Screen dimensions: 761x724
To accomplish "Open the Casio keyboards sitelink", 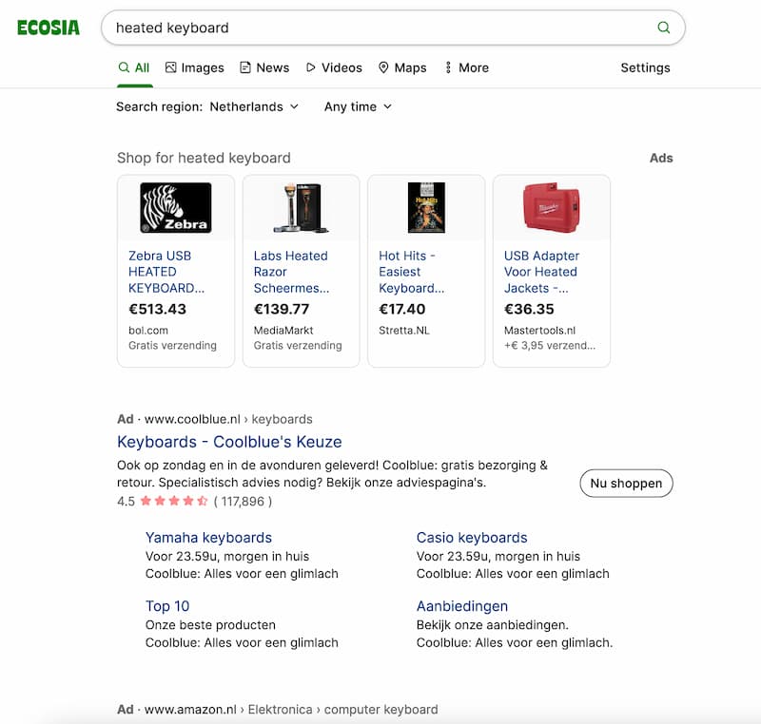I will (472, 538).
